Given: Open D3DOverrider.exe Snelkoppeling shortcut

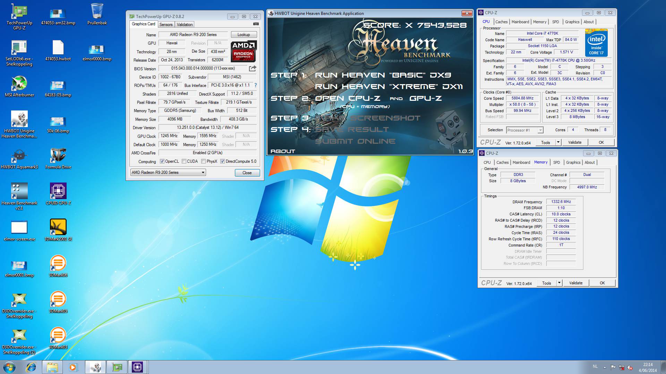Looking at the screenshot, I should click(19, 305).
